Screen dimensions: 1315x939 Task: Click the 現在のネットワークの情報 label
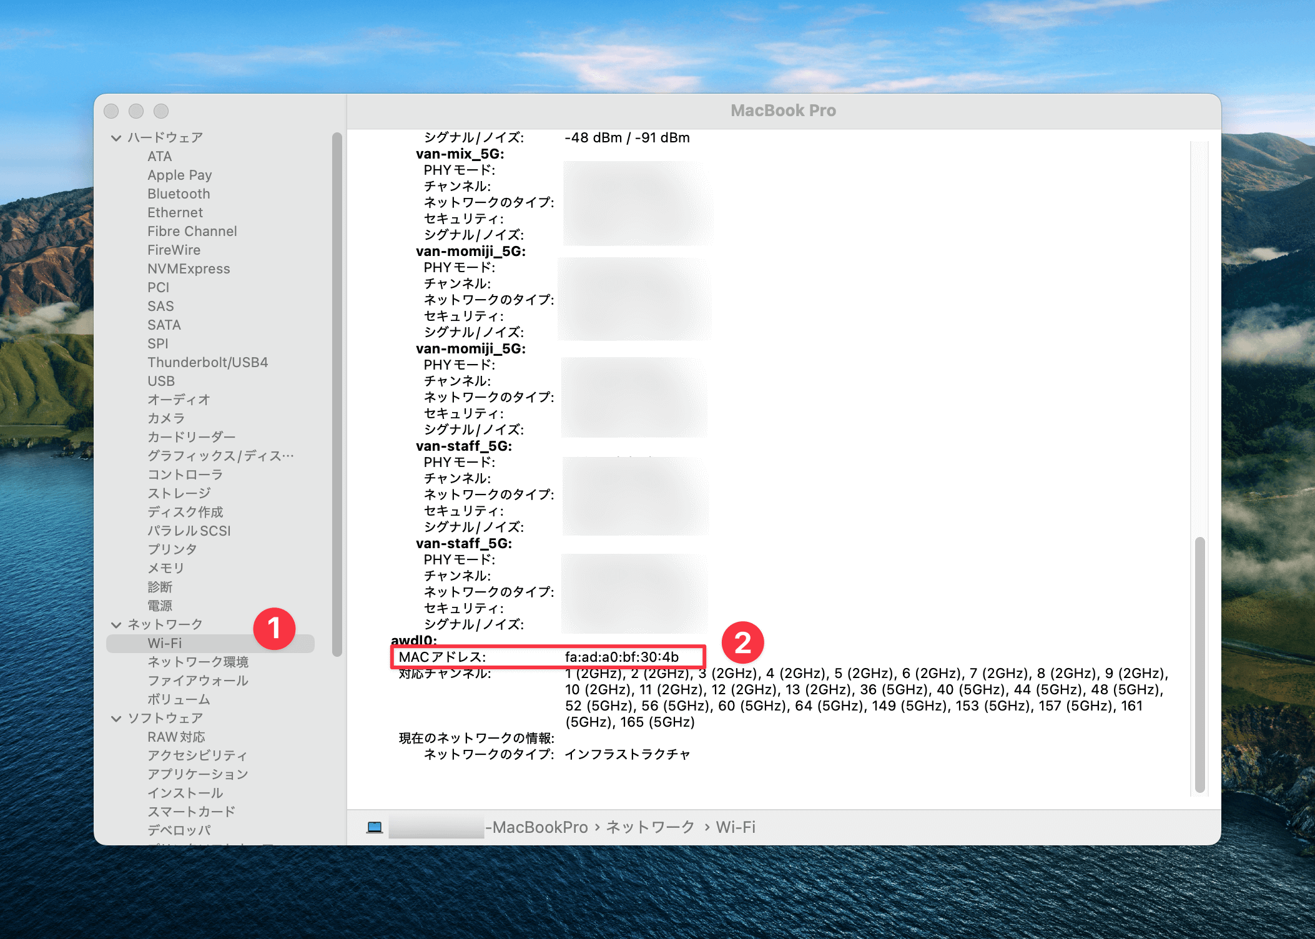[476, 739]
